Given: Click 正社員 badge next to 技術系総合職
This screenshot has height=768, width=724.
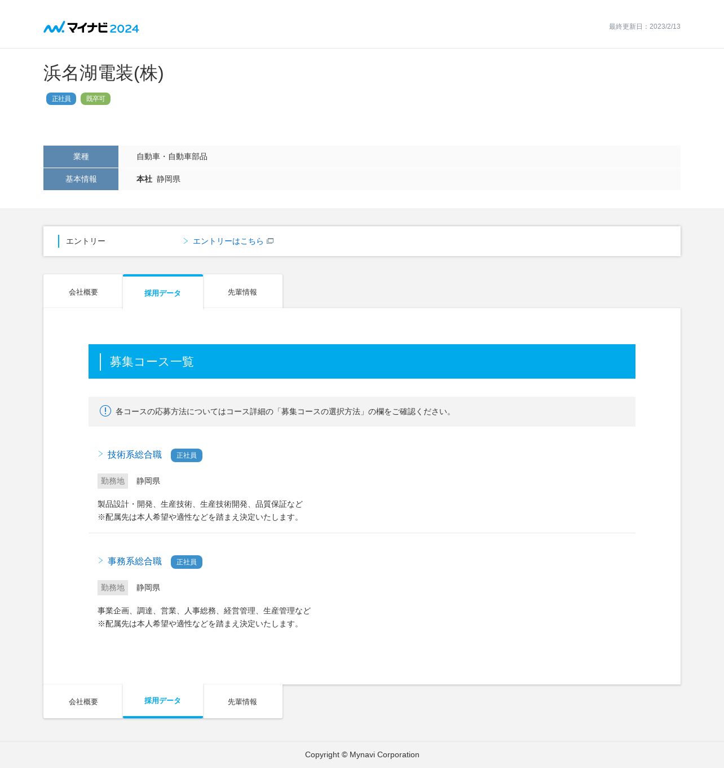Looking at the screenshot, I should click(x=187, y=455).
